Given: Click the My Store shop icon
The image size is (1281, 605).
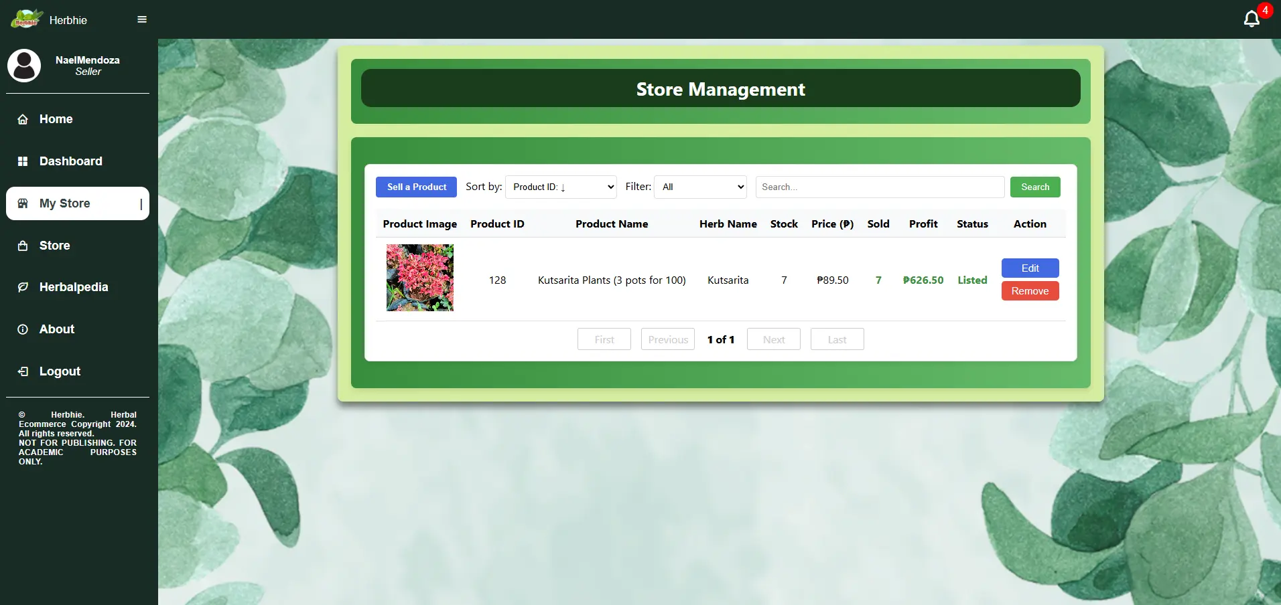Looking at the screenshot, I should [23, 203].
